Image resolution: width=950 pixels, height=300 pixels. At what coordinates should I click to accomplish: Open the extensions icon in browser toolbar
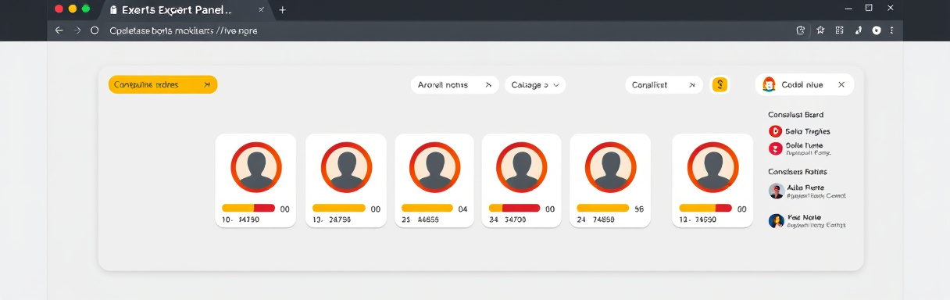click(839, 30)
